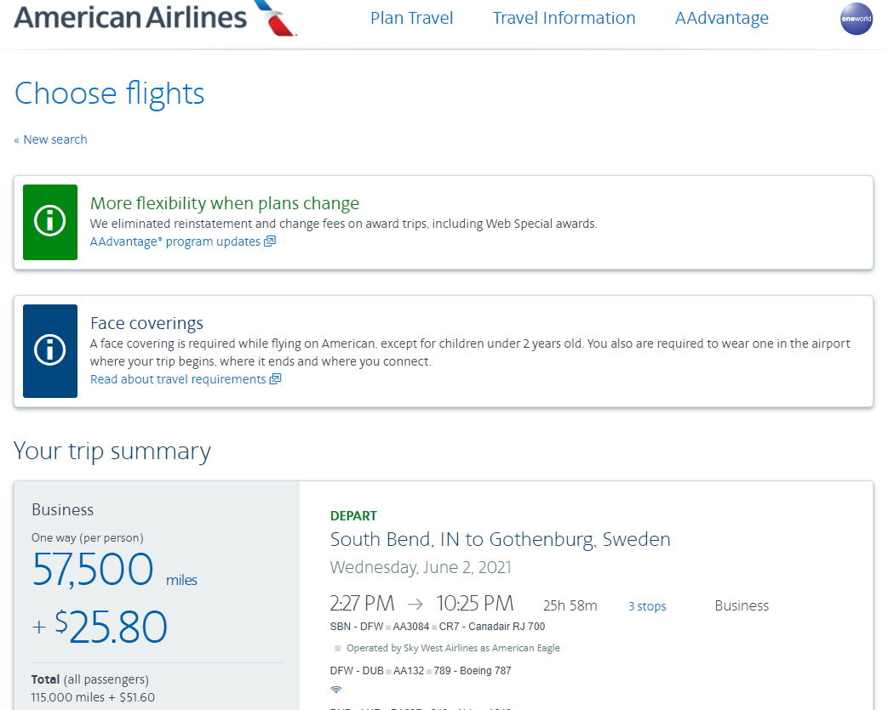This screenshot has width=888, height=710.
Task: Click the American Airlines logo
Action: [x=156, y=17]
